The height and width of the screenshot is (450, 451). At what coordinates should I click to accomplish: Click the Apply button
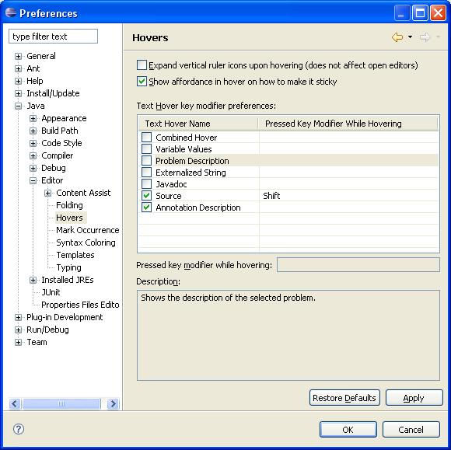coord(414,398)
